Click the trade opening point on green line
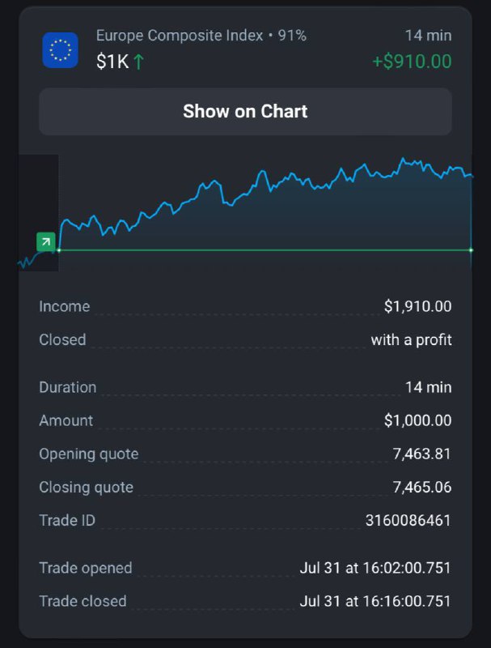Image resolution: width=491 pixels, height=648 pixels. coord(59,250)
